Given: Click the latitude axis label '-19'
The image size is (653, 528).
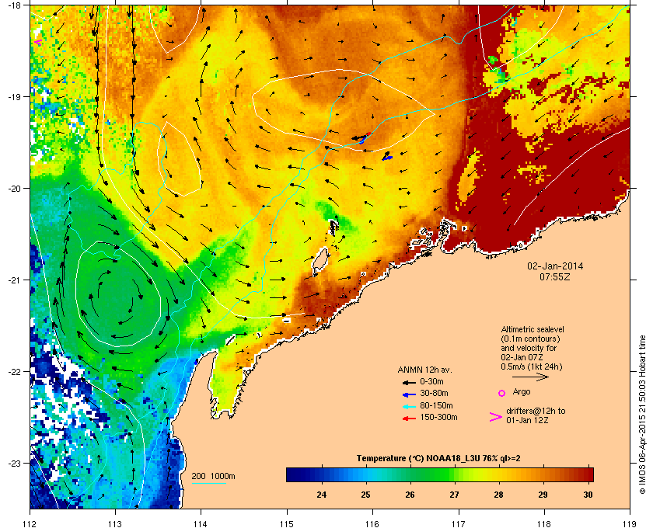Looking at the screenshot, I should [x=15, y=96].
